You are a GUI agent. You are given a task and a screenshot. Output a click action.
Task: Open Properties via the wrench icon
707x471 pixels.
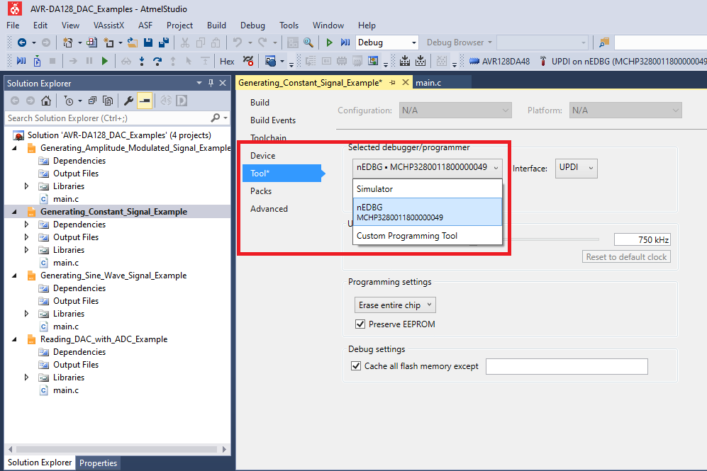point(128,101)
